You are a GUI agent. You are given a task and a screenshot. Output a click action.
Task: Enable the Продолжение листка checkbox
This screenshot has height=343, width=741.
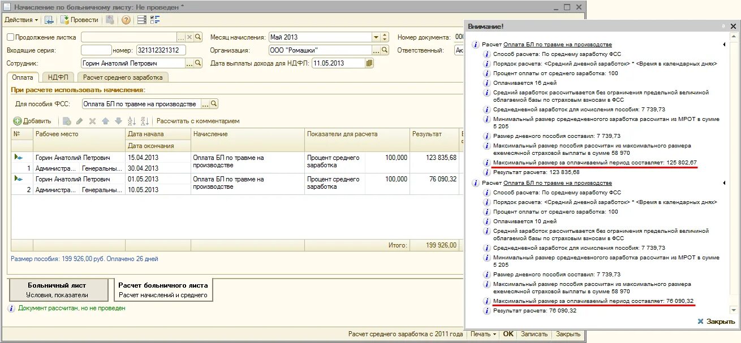coord(10,37)
